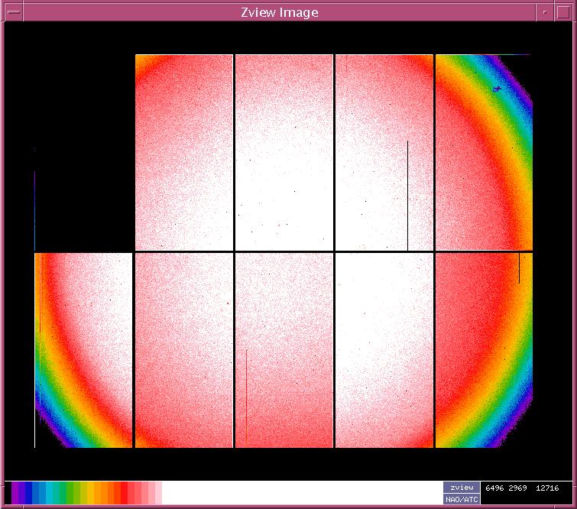Screen dimensions: 577x509
Task: Click the NAO/ATC label
Action: 462,500
